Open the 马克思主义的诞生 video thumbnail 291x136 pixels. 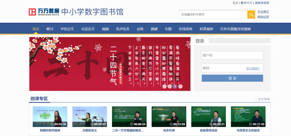pyautogui.click(x=248, y=117)
